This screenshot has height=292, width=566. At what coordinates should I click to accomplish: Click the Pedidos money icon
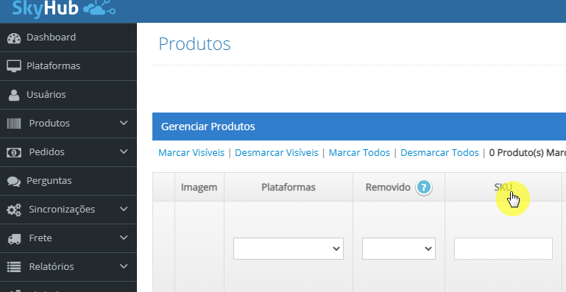tap(14, 152)
